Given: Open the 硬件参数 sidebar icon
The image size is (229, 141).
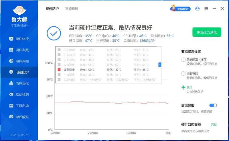Looking at the screenshot, I should (11, 50).
